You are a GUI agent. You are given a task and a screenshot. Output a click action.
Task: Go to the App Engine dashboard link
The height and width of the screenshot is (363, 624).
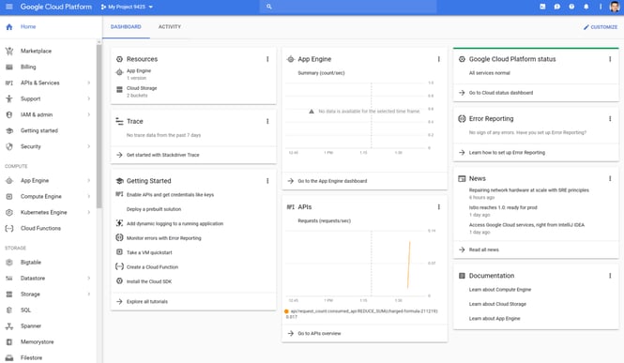click(x=332, y=181)
